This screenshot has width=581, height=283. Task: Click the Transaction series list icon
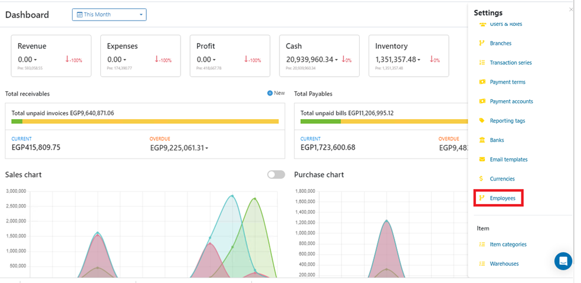coord(482,62)
